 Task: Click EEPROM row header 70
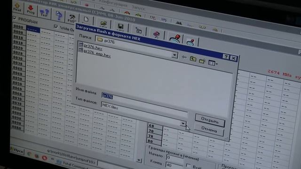[155, 131]
